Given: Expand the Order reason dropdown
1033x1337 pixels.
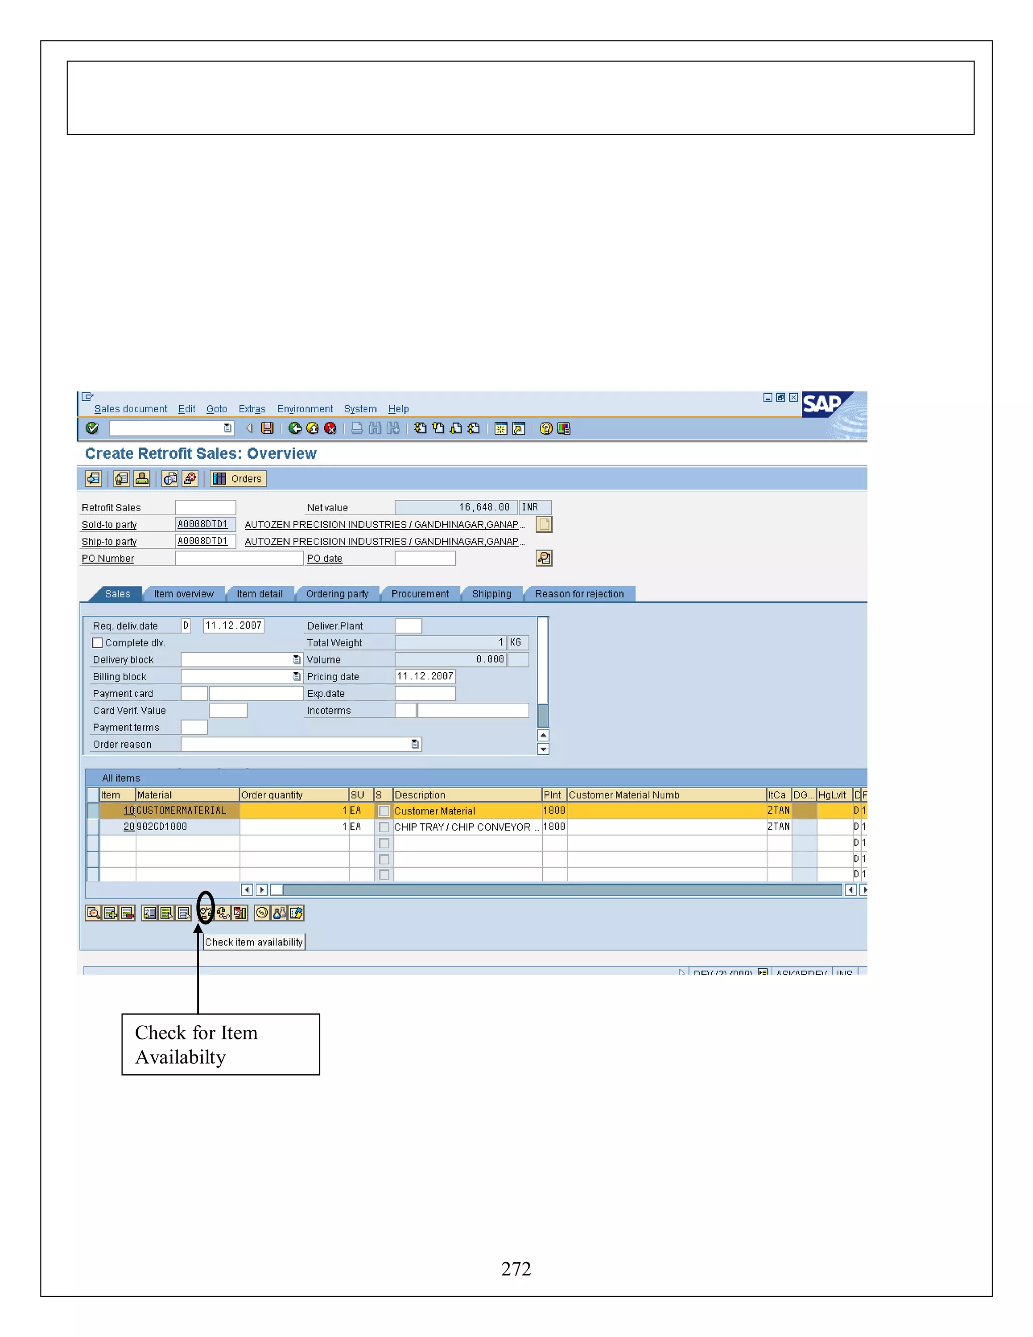Looking at the screenshot, I should (415, 744).
